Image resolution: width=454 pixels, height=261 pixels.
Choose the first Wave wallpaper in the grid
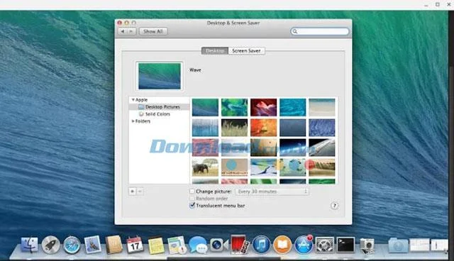pyautogui.click(x=205, y=107)
